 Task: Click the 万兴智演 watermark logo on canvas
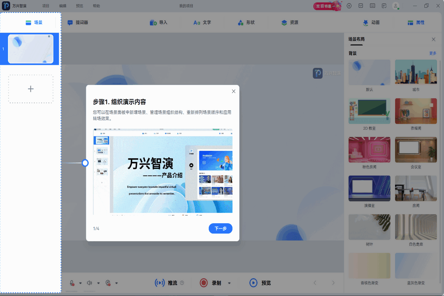pos(326,73)
